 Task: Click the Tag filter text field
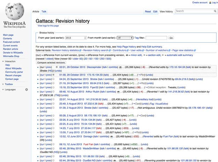coord(156,38)
